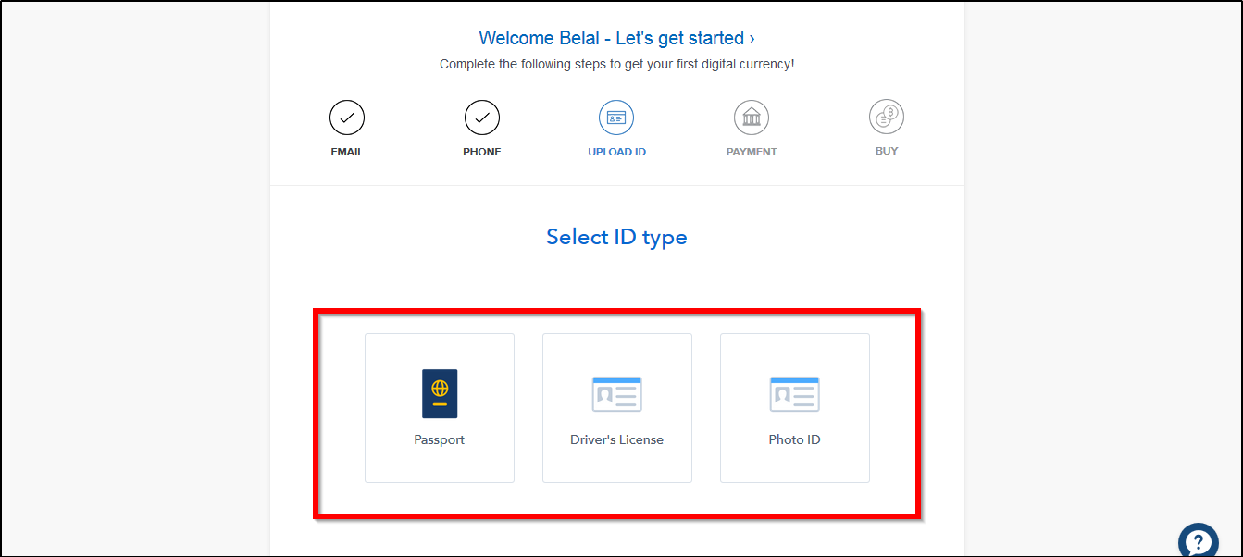
Task: Click the UPLOAD ID step label
Action: click(617, 152)
